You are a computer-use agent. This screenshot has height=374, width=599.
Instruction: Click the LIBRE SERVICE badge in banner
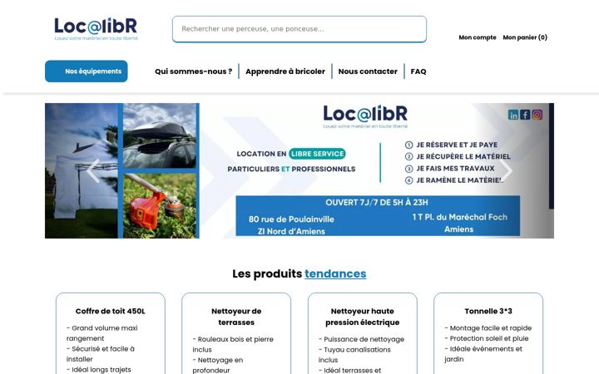[x=317, y=154]
